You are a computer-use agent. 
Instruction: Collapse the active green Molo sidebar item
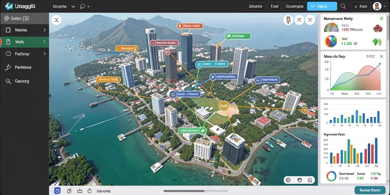point(24,42)
